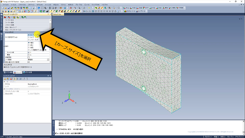This screenshot has width=245, height=138.
Task: Open the Node Spacing dropdown
Action: tap(48, 60)
